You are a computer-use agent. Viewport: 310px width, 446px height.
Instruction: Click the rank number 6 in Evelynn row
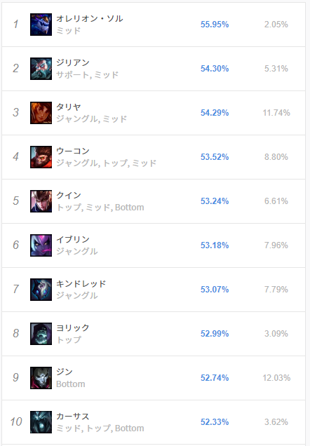[16, 245]
